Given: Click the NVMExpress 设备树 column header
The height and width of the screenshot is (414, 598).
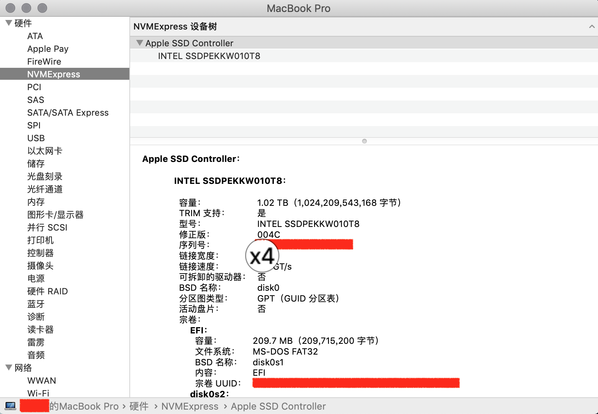Looking at the screenshot, I should pos(175,27).
